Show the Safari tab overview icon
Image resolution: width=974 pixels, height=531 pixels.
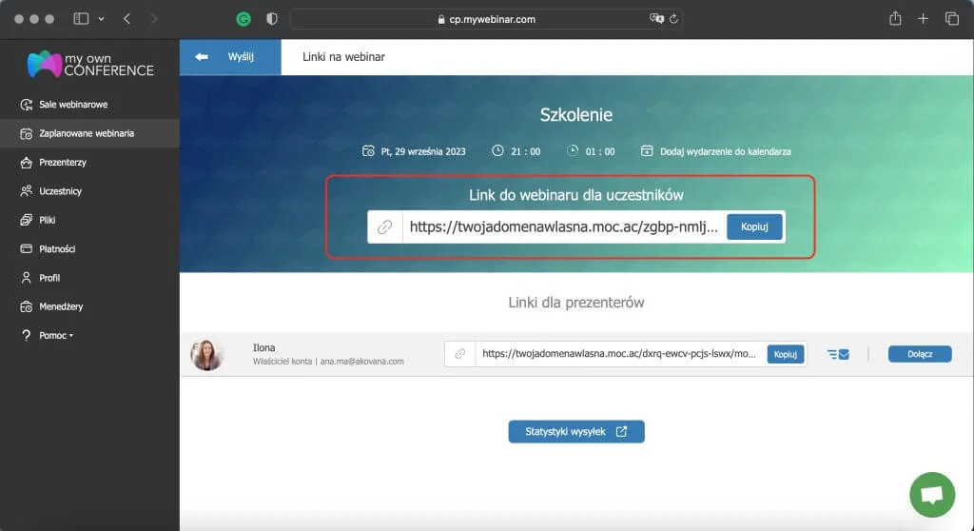click(951, 19)
